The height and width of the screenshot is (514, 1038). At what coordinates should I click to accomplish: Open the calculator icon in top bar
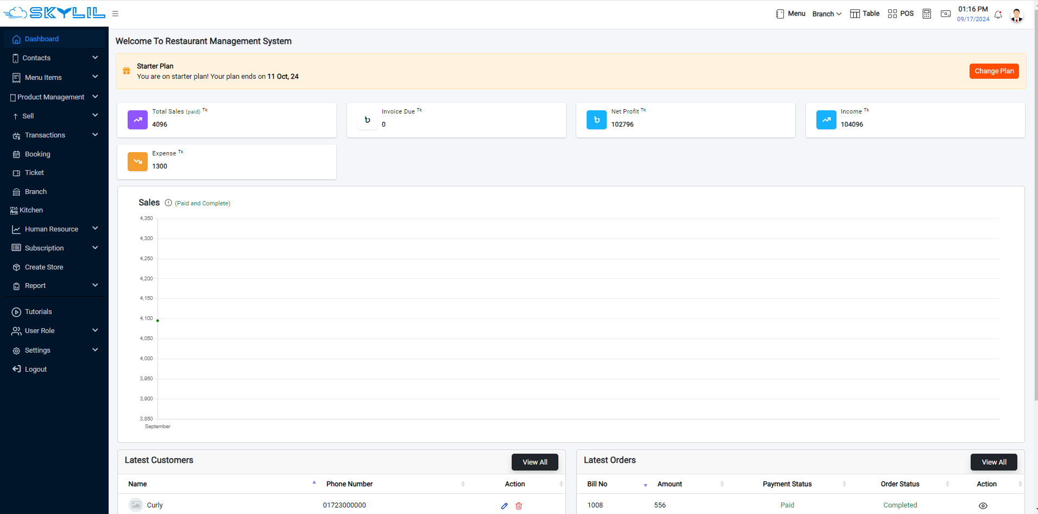tap(927, 14)
